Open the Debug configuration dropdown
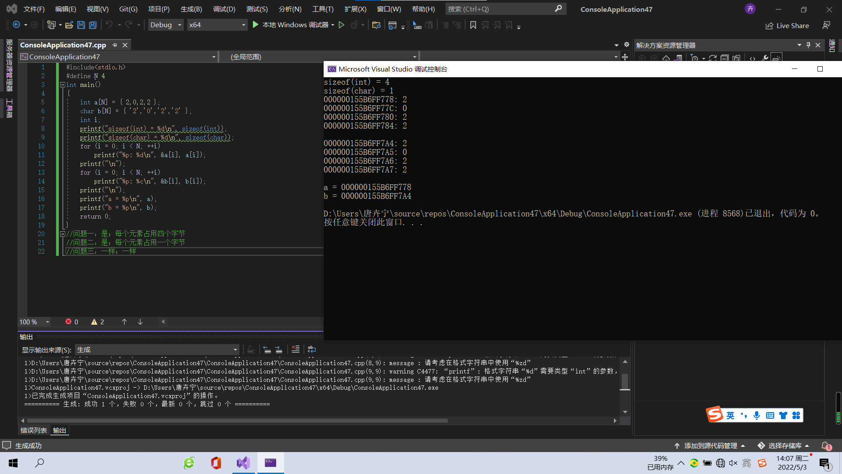This screenshot has width=842, height=474. click(165, 25)
